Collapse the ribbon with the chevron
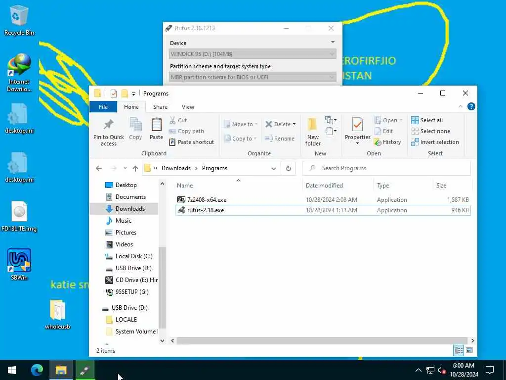The height and width of the screenshot is (380, 506). coord(461,107)
